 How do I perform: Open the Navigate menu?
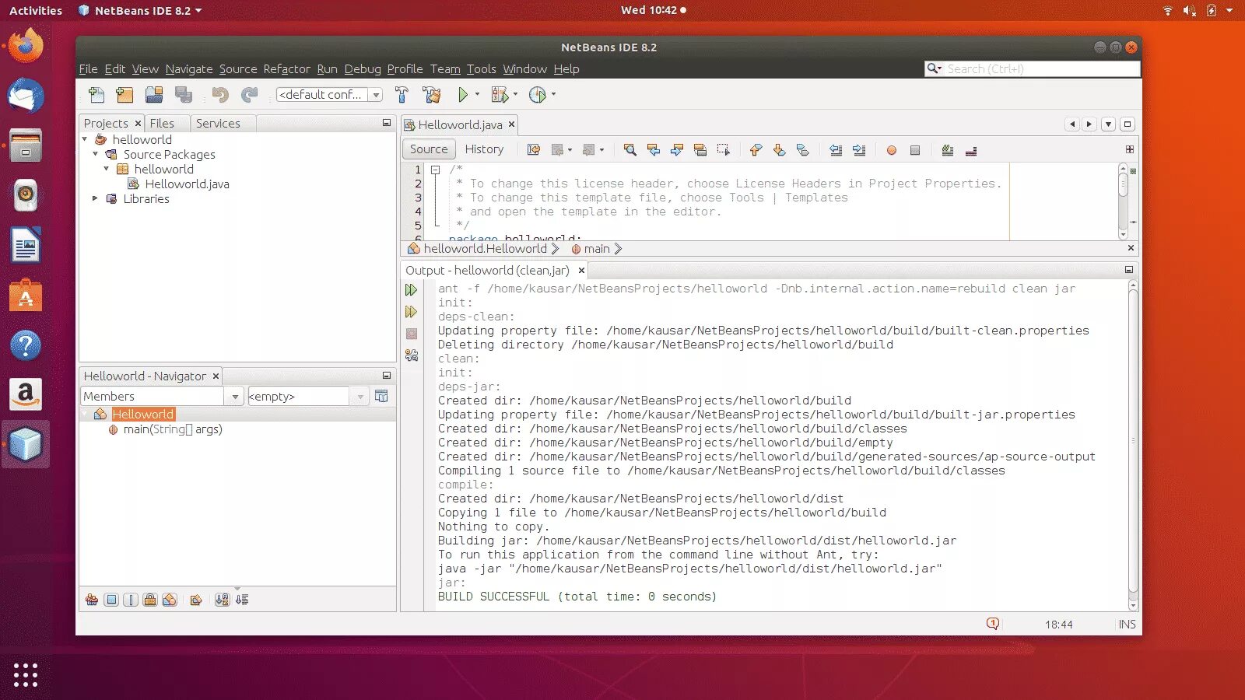pyautogui.click(x=189, y=69)
